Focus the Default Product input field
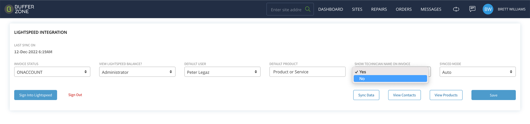This screenshot has width=530, height=124. point(307,72)
